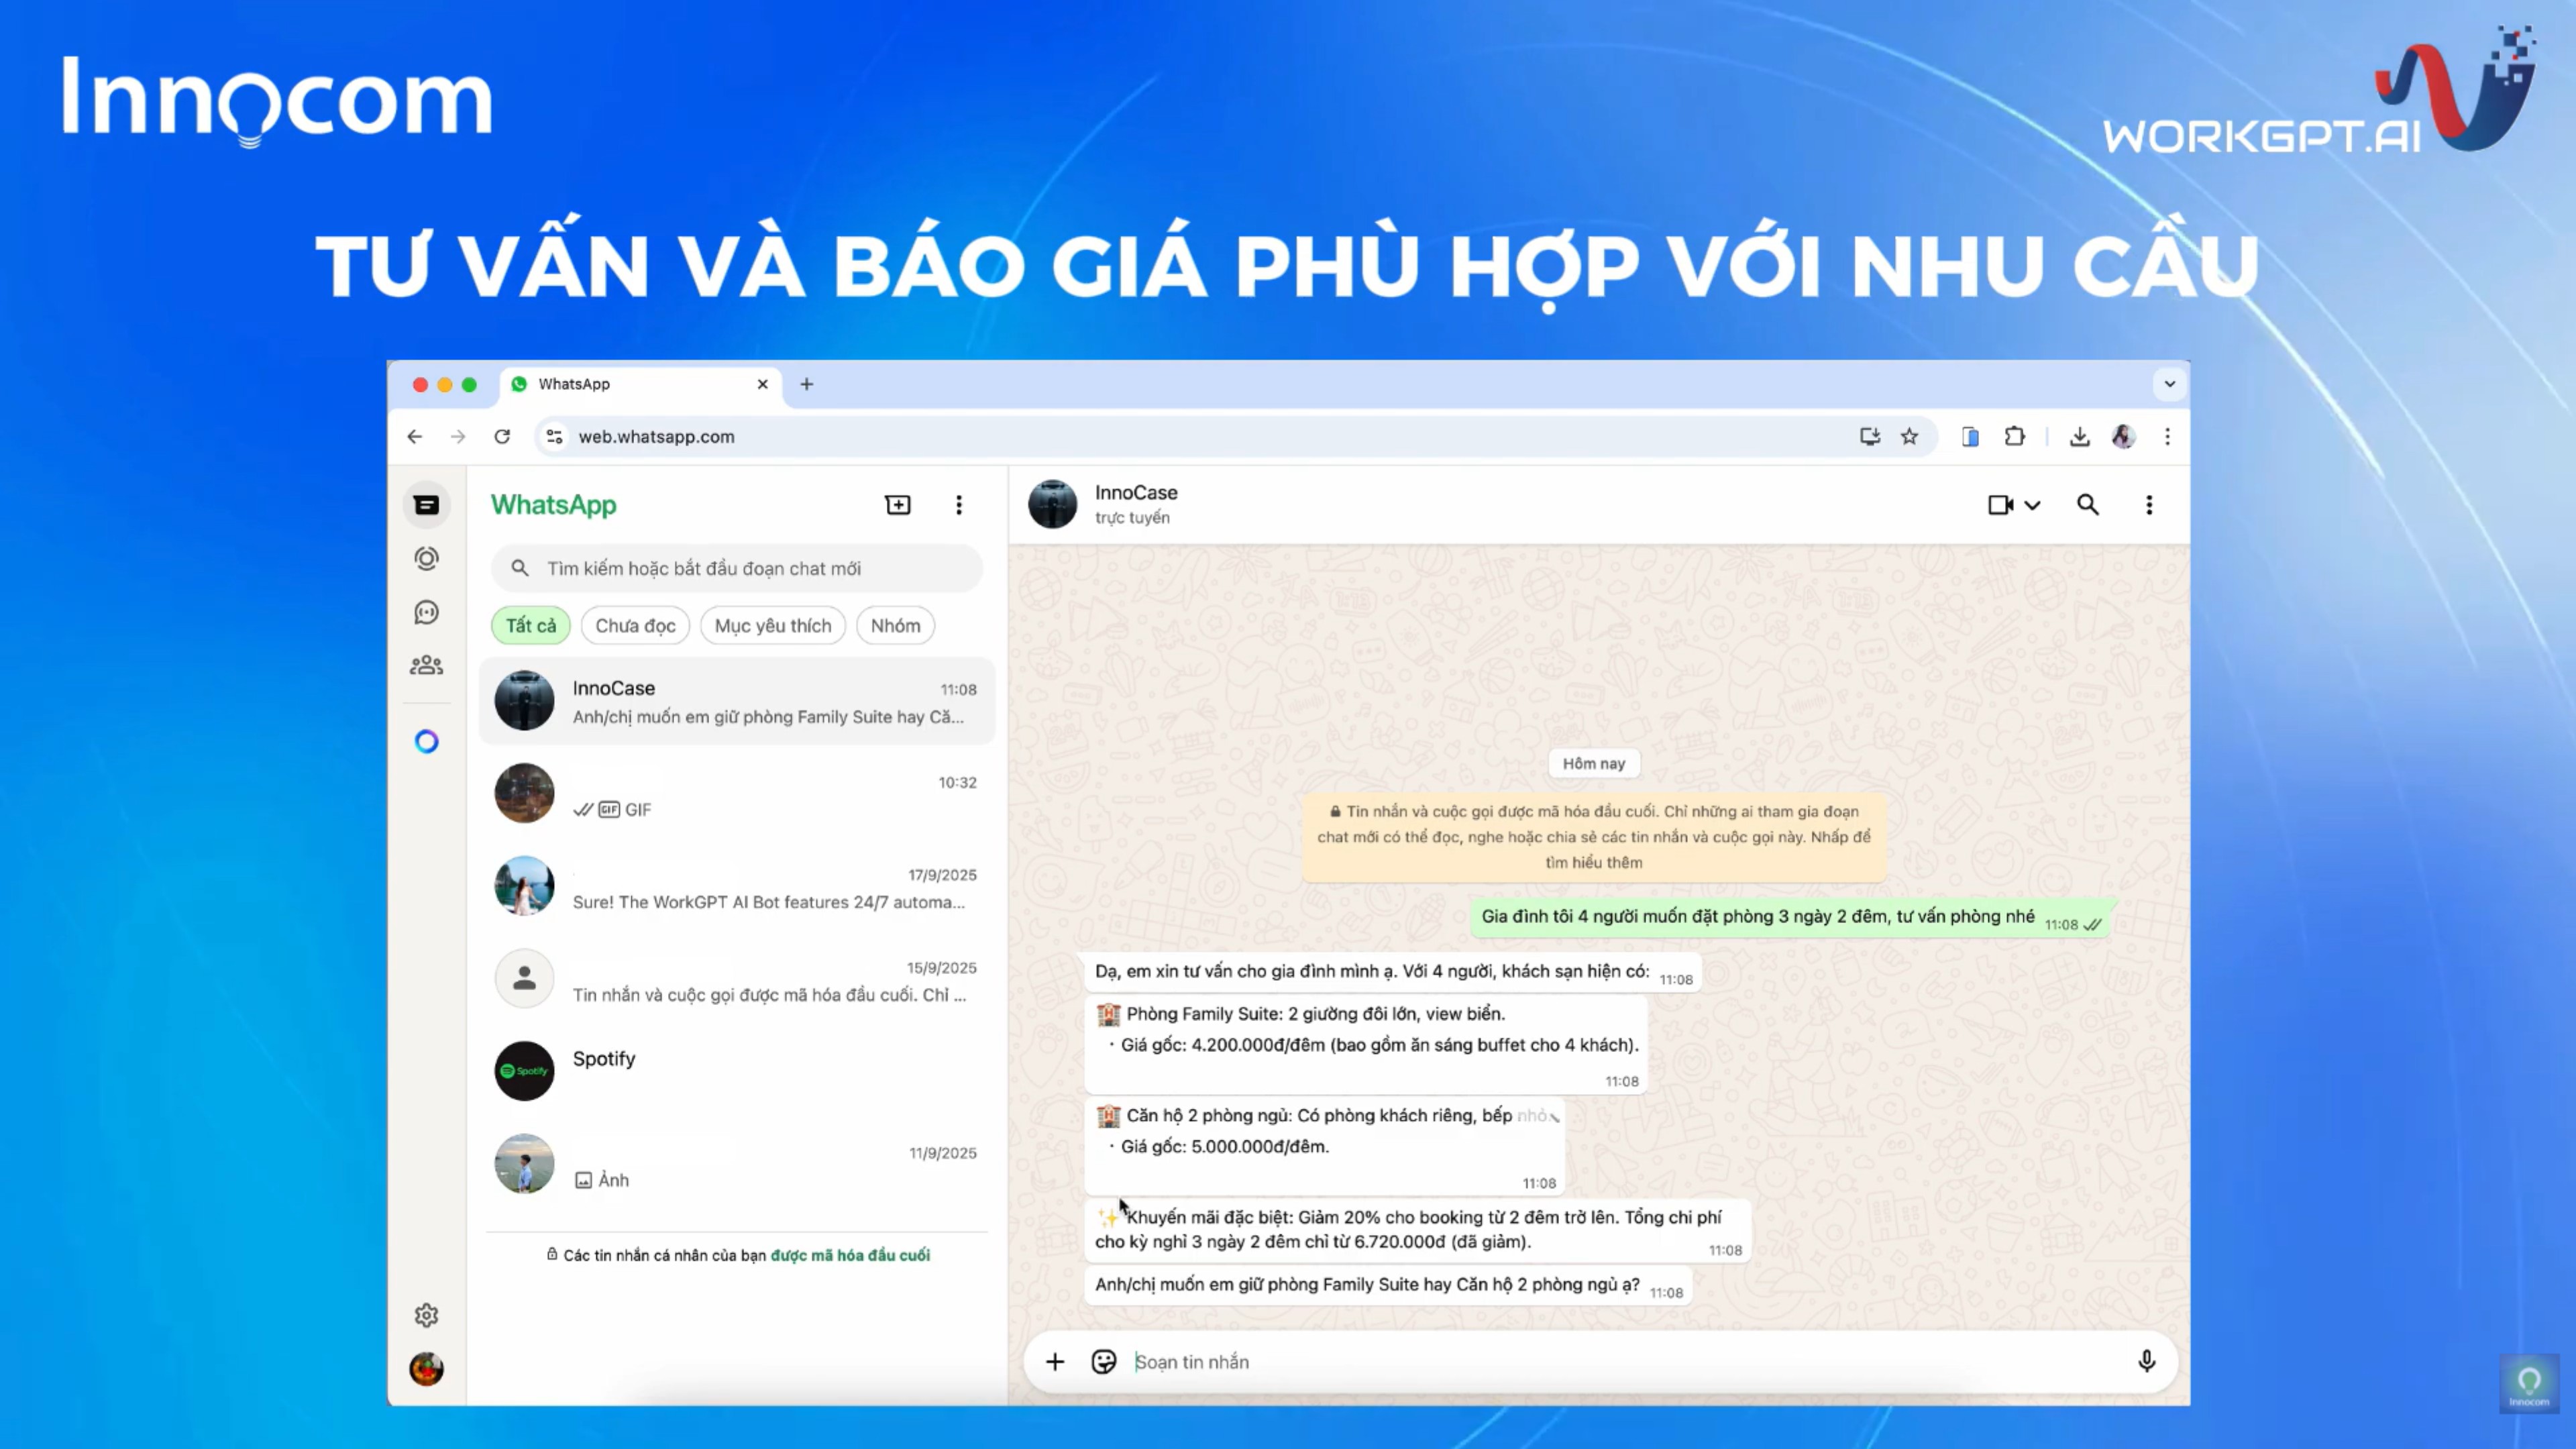Start a new chat using the new chat icon

coord(897,505)
